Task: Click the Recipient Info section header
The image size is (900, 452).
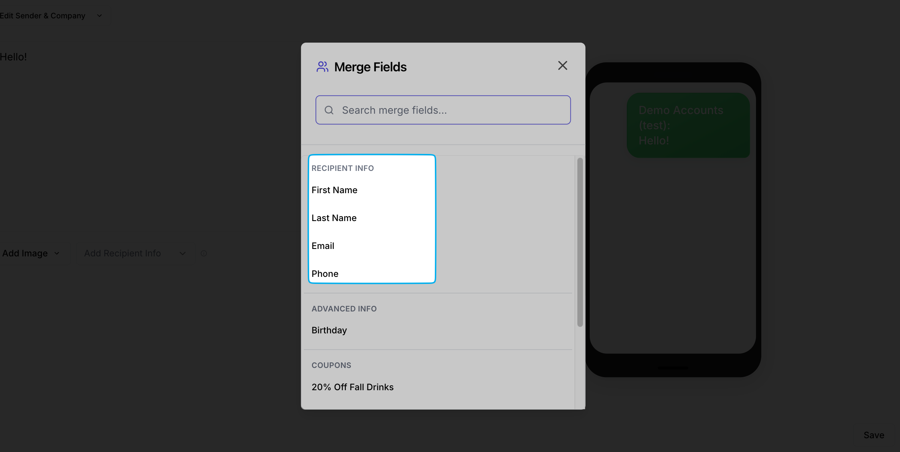Action: [342, 168]
